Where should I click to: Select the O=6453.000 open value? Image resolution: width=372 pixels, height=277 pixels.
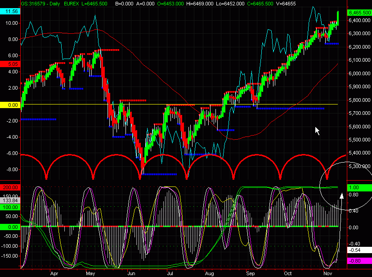[170, 4]
